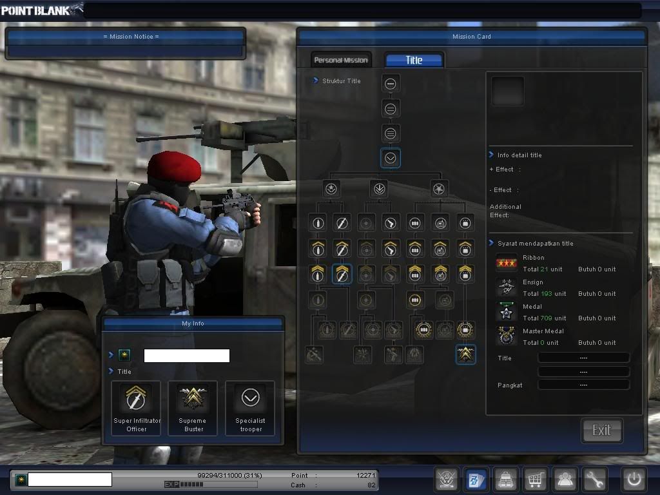Screen dimensions: 660x495
Task: Open the inventory backpack icon
Action: click(x=505, y=480)
